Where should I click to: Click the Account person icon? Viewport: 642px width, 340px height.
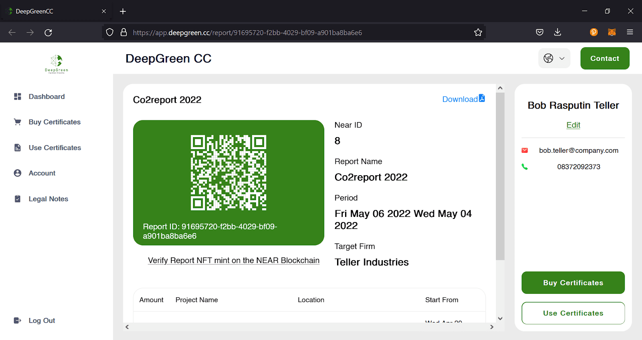click(x=18, y=173)
